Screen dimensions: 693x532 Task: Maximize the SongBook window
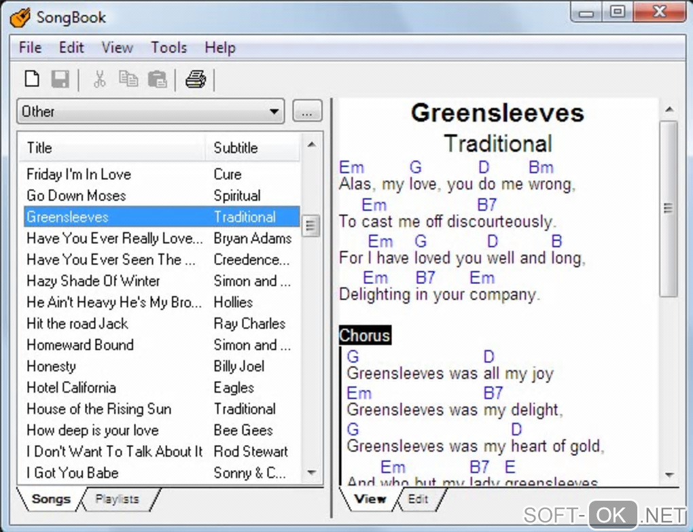(x=618, y=12)
